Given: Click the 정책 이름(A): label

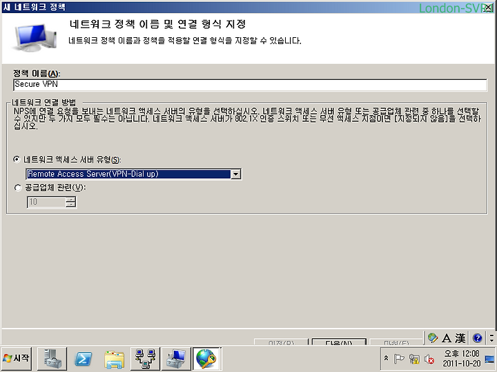Looking at the screenshot, I should point(37,74).
